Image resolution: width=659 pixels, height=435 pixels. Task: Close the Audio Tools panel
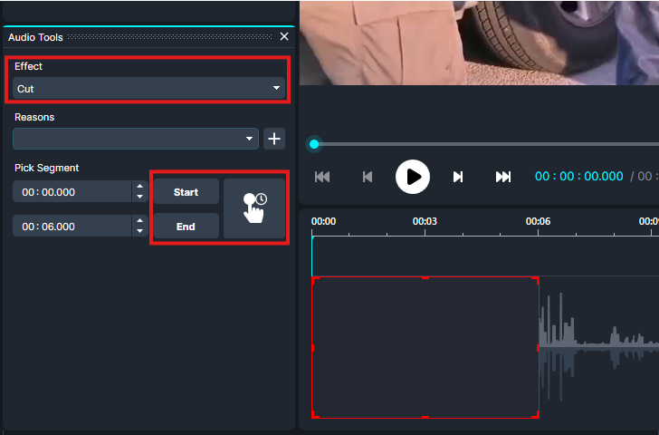[284, 37]
